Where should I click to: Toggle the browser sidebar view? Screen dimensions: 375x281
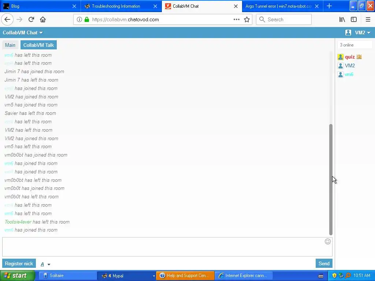pyautogui.click(x=354, y=20)
